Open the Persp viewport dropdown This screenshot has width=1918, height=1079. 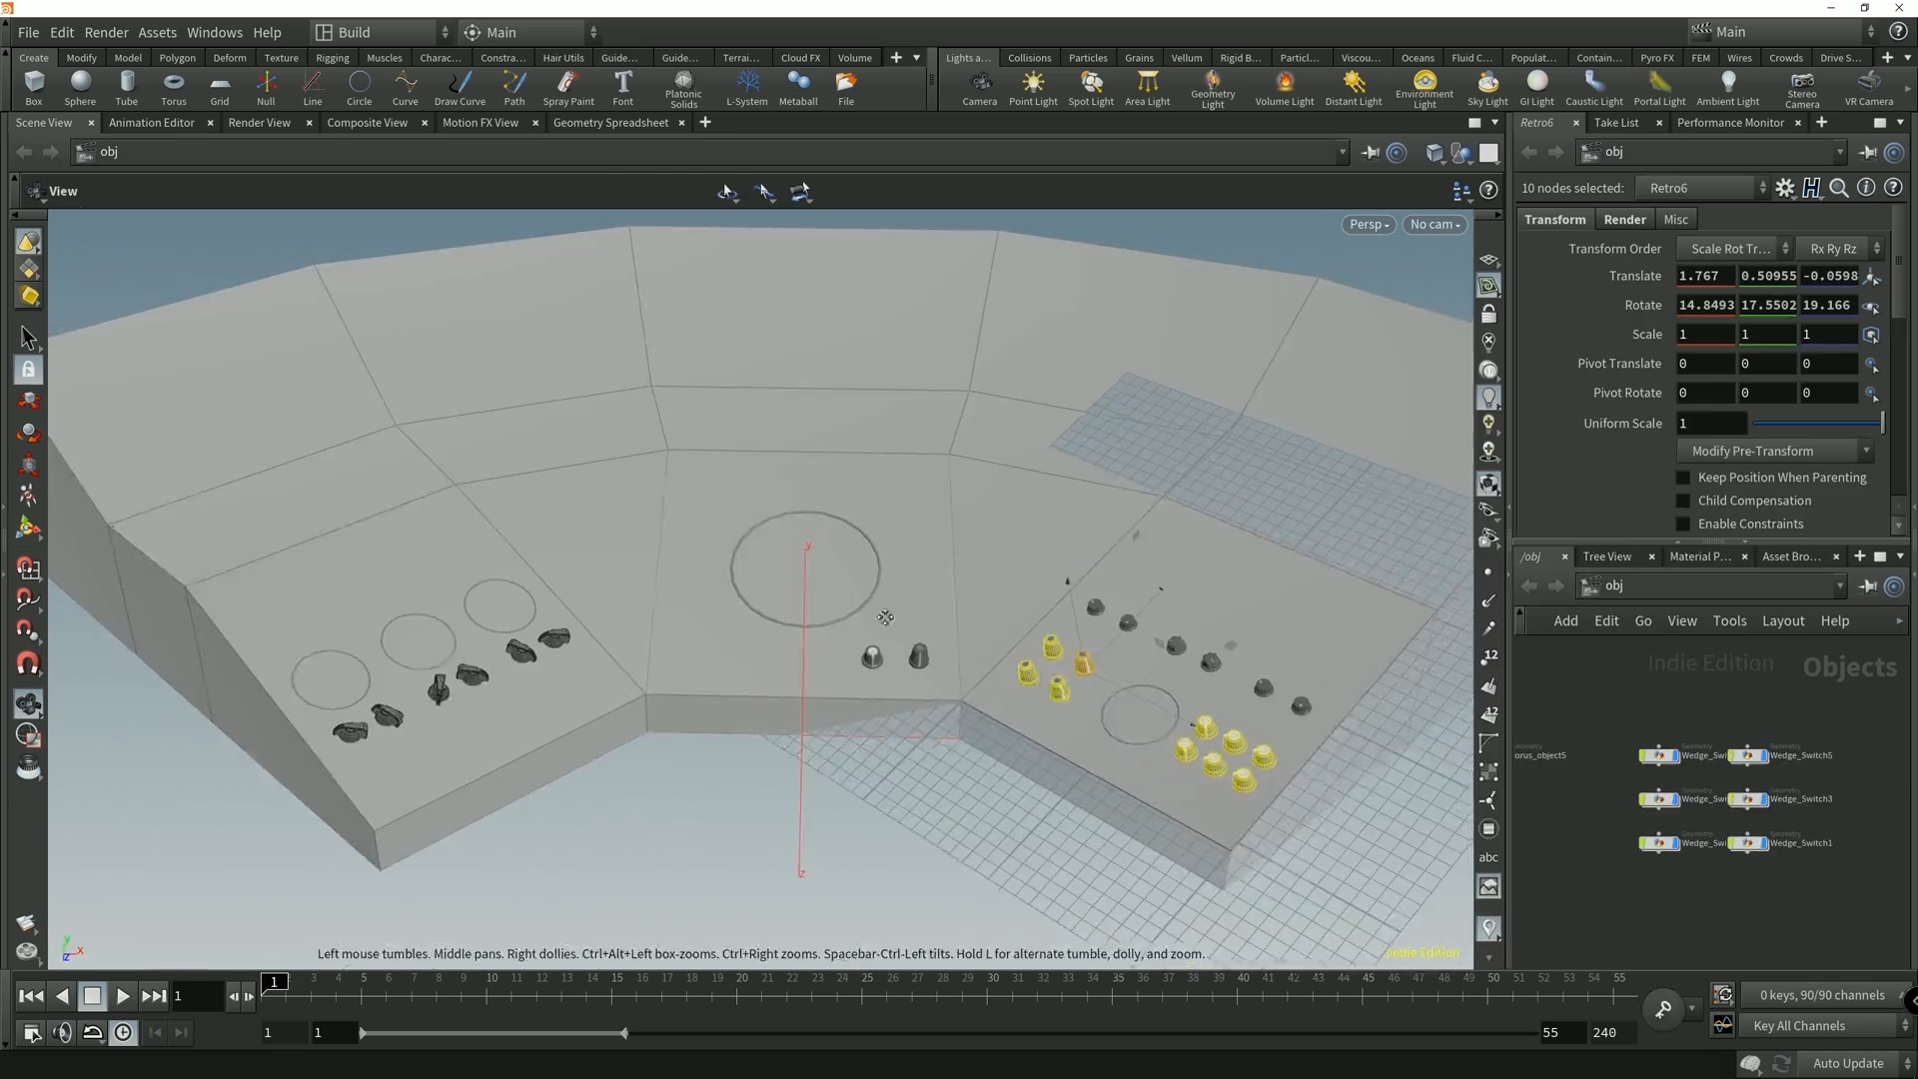coord(1368,225)
